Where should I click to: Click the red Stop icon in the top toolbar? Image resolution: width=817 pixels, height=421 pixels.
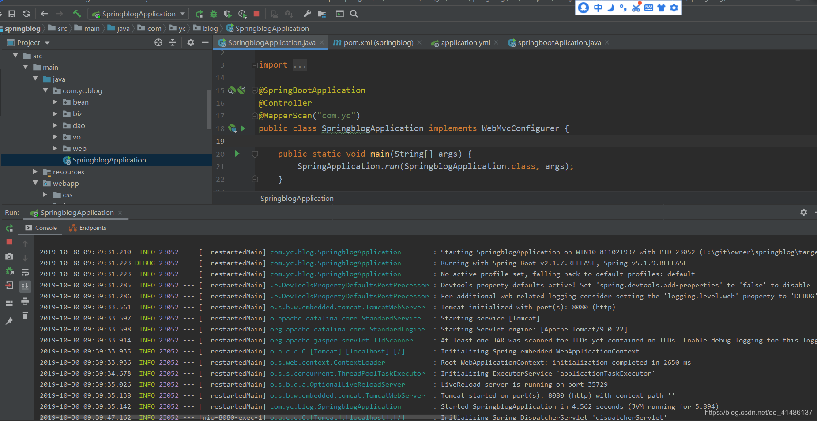[256, 14]
